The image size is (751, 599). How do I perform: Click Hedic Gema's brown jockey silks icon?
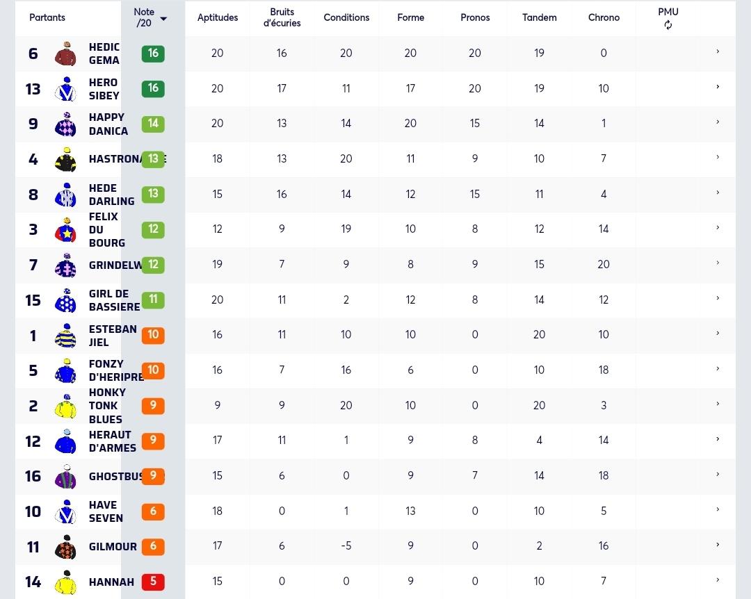[65, 54]
